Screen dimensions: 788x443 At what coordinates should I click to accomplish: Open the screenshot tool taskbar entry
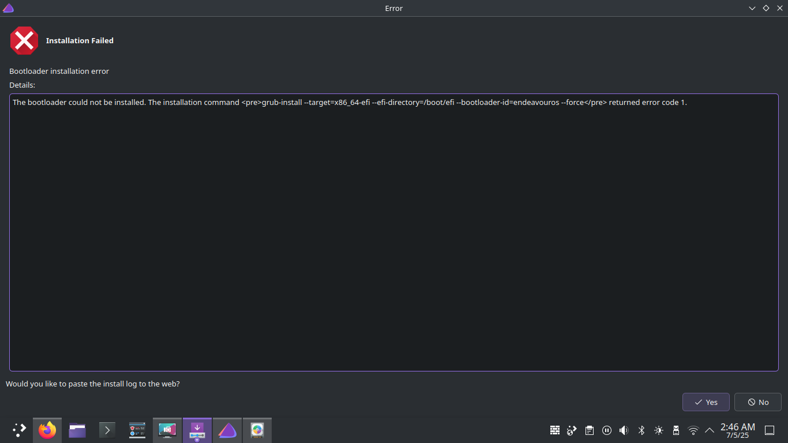click(x=167, y=430)
